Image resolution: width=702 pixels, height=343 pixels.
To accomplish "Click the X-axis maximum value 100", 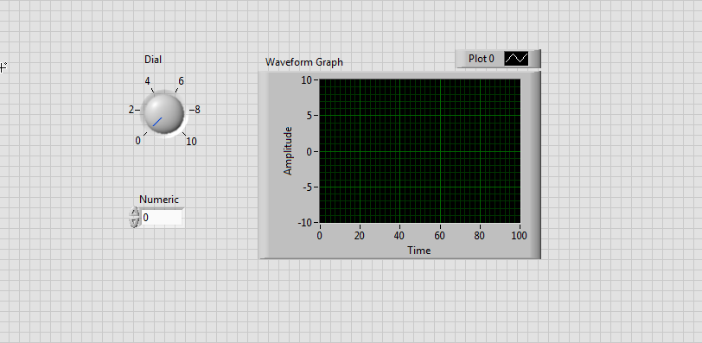I will 519,236.
